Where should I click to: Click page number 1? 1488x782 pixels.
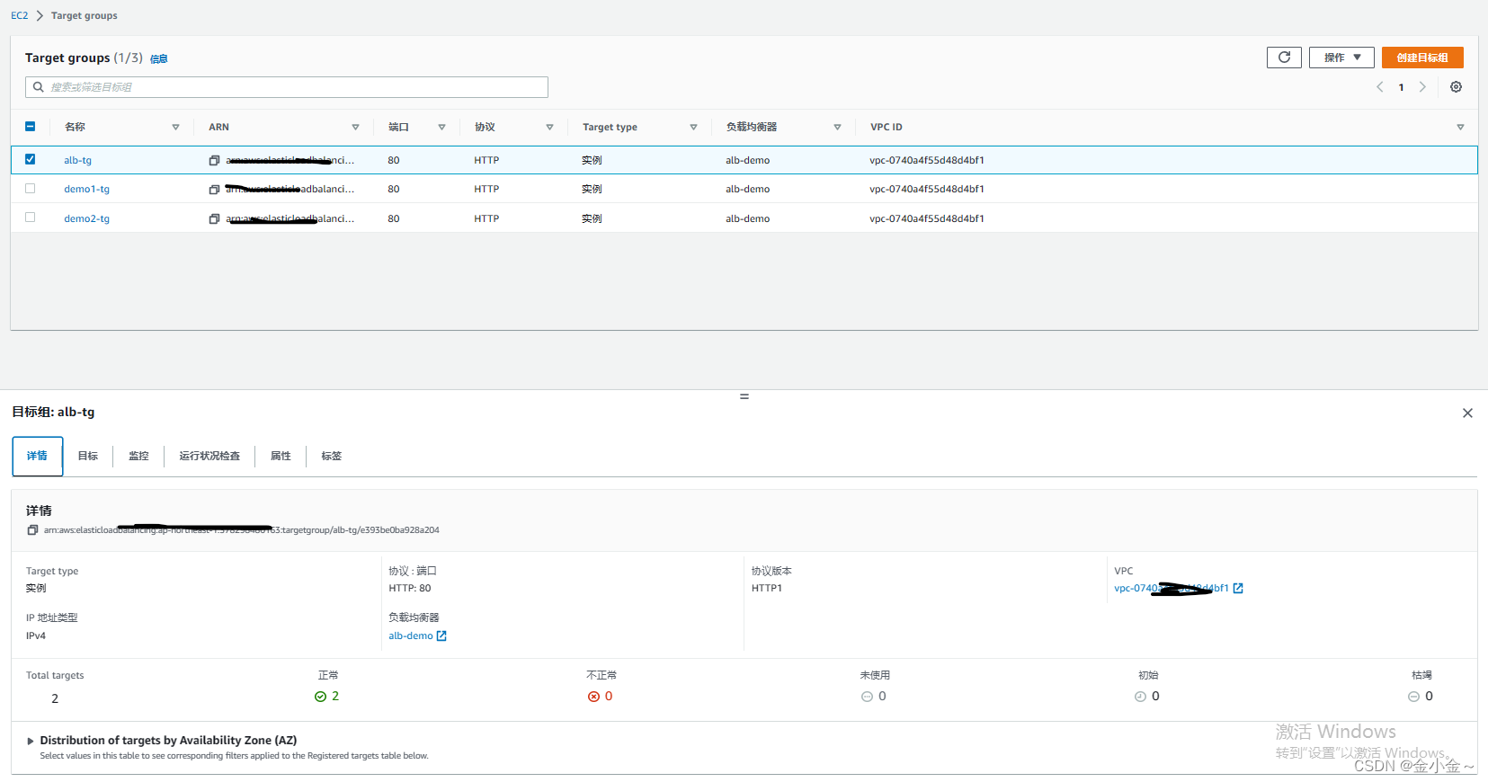1401,87
